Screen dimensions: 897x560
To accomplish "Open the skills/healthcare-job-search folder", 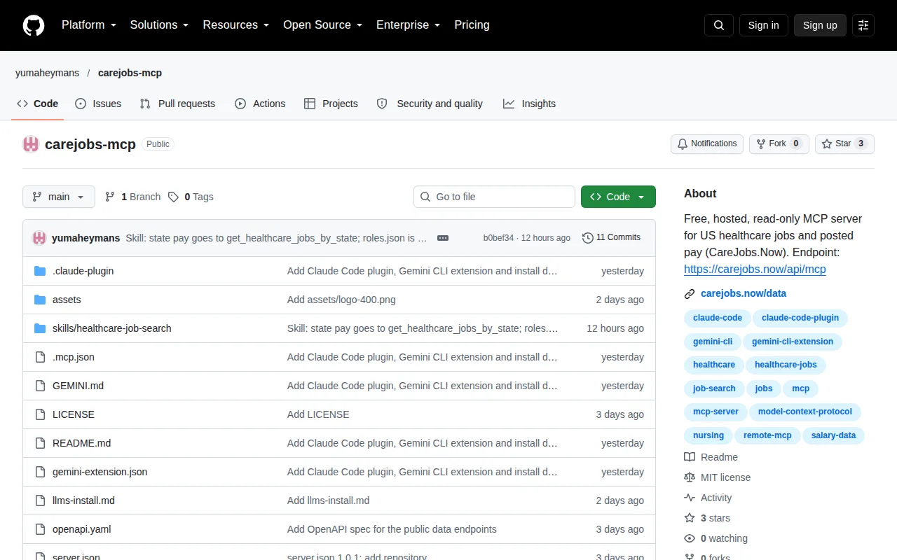I will (111, 328).
